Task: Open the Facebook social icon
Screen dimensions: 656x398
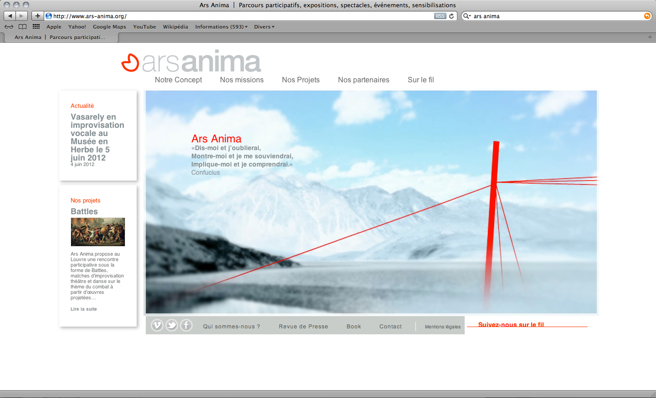Action: coord(186,325)
